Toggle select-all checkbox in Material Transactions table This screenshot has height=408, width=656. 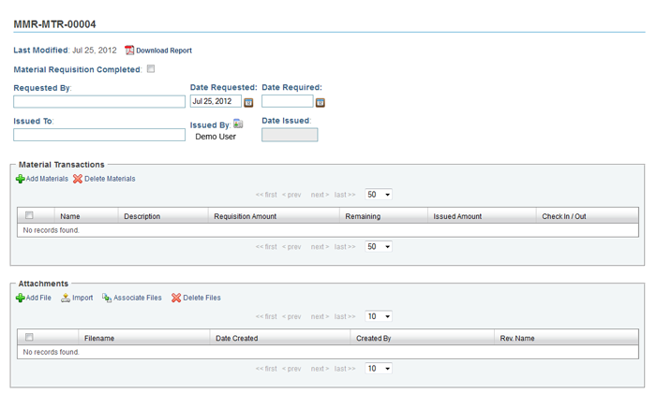pos(29,215)
